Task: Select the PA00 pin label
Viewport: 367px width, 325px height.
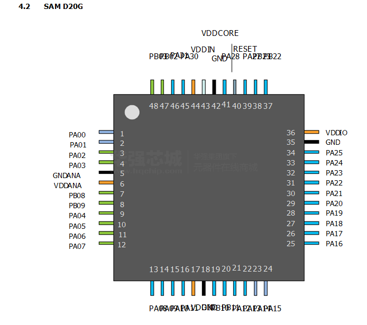Action: (77, 135)
